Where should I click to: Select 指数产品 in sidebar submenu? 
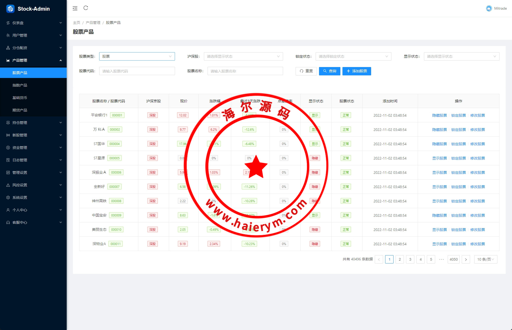(20, 85)
